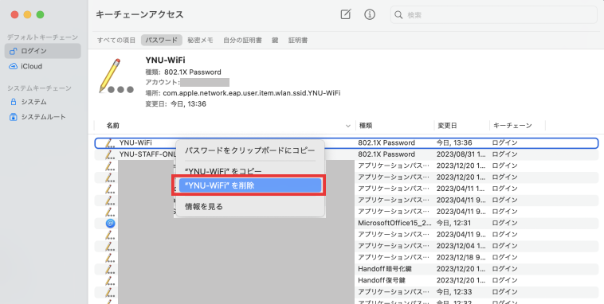Click 2023/12/18 date cell
Image resolution: width=604 pixels, height=304 pixels.
(x=461, y=257)
